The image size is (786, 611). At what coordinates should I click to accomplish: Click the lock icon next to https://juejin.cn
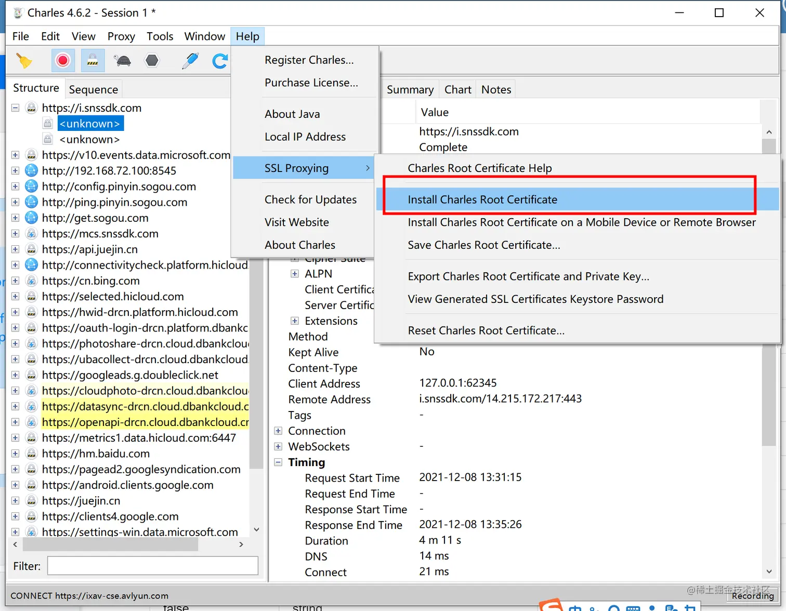(32, 501)
